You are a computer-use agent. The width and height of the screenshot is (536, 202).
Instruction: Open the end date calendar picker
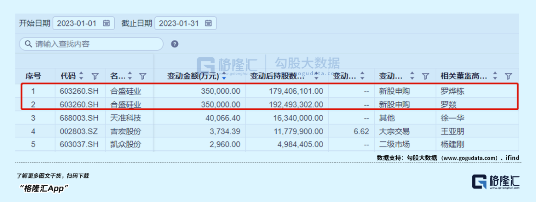[x=208, y=23]
